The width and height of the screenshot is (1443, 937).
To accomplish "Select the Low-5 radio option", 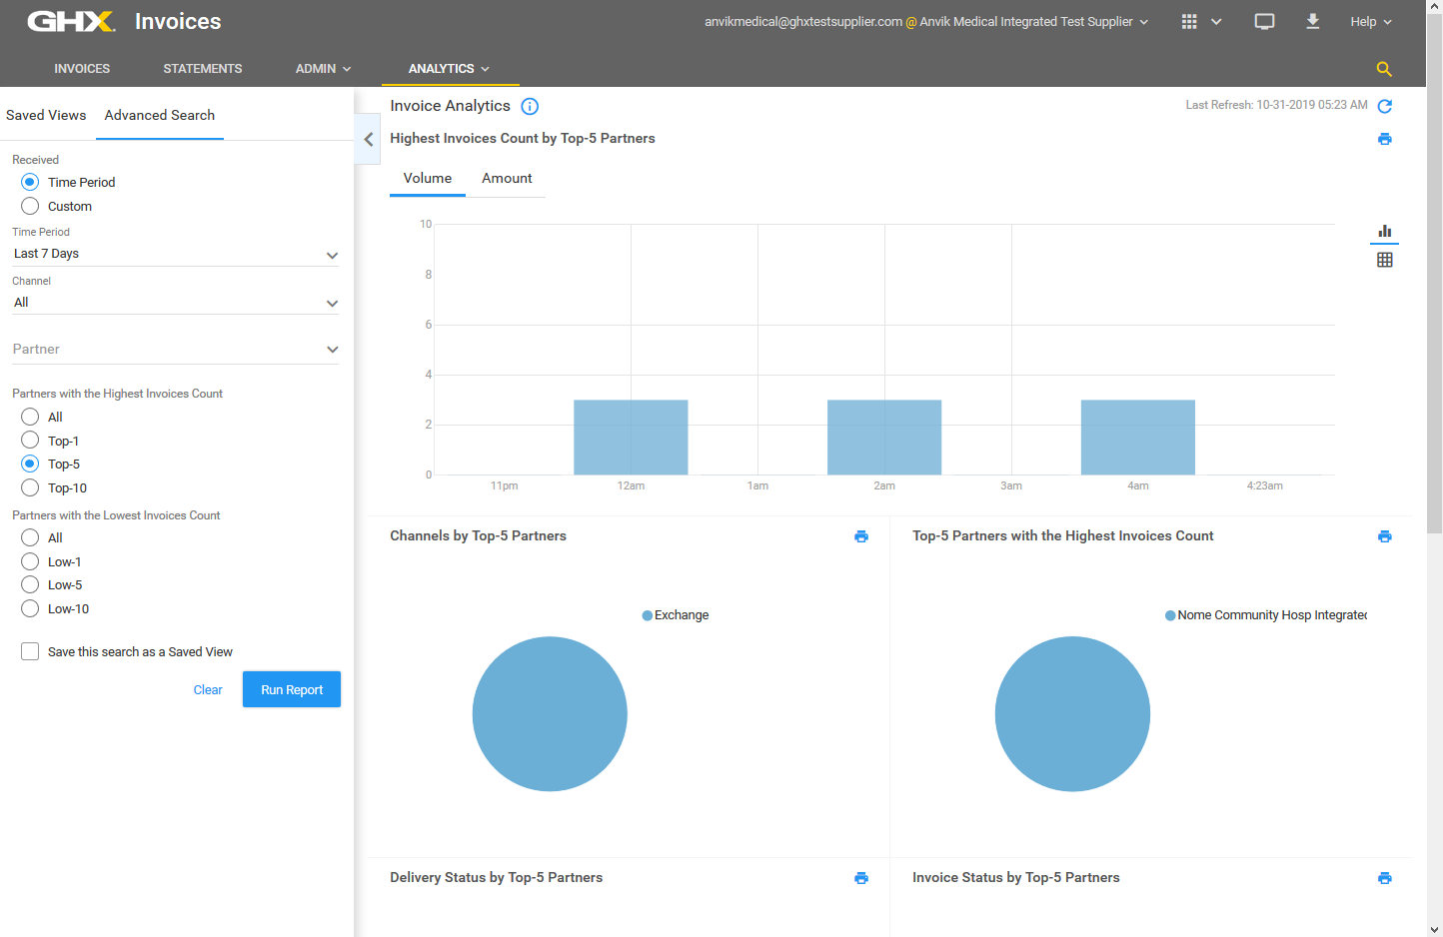I will pyautogui.click(x=30, y=584).
